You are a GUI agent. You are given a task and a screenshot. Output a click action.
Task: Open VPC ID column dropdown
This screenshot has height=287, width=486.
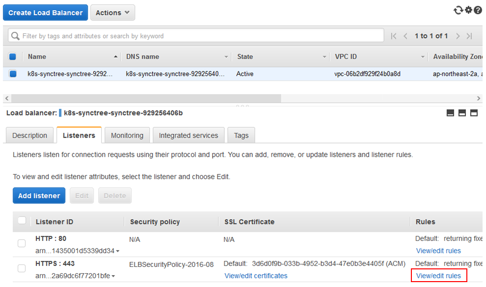(423, 57)
